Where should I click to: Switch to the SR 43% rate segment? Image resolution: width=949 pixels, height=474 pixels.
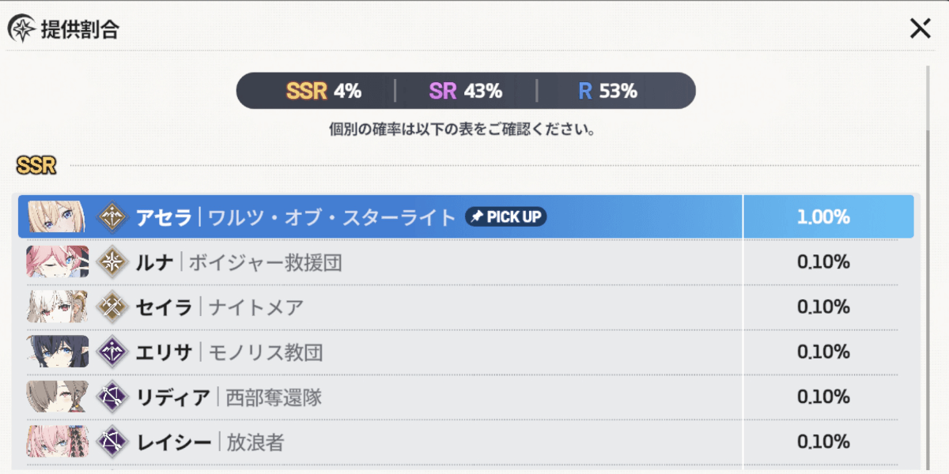[468, 90]
